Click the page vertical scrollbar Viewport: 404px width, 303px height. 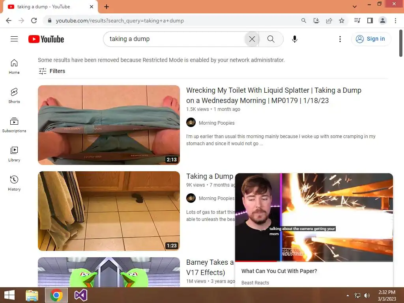[x=401, y=43]
